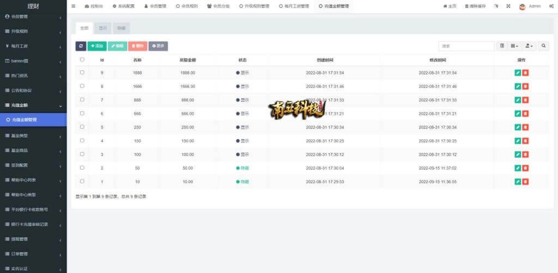Tick the checkbox for row with id 2
Screen dimensions: 558x273
coord(82,167)
